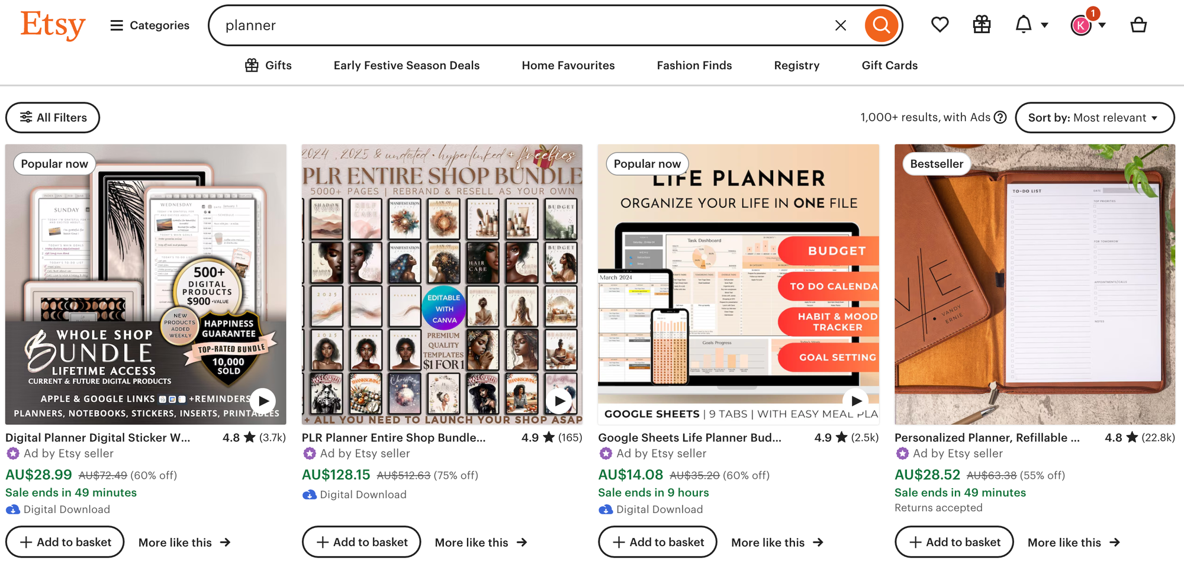
Task: Clear the planner search with the X
Action: tap(841, 25)
